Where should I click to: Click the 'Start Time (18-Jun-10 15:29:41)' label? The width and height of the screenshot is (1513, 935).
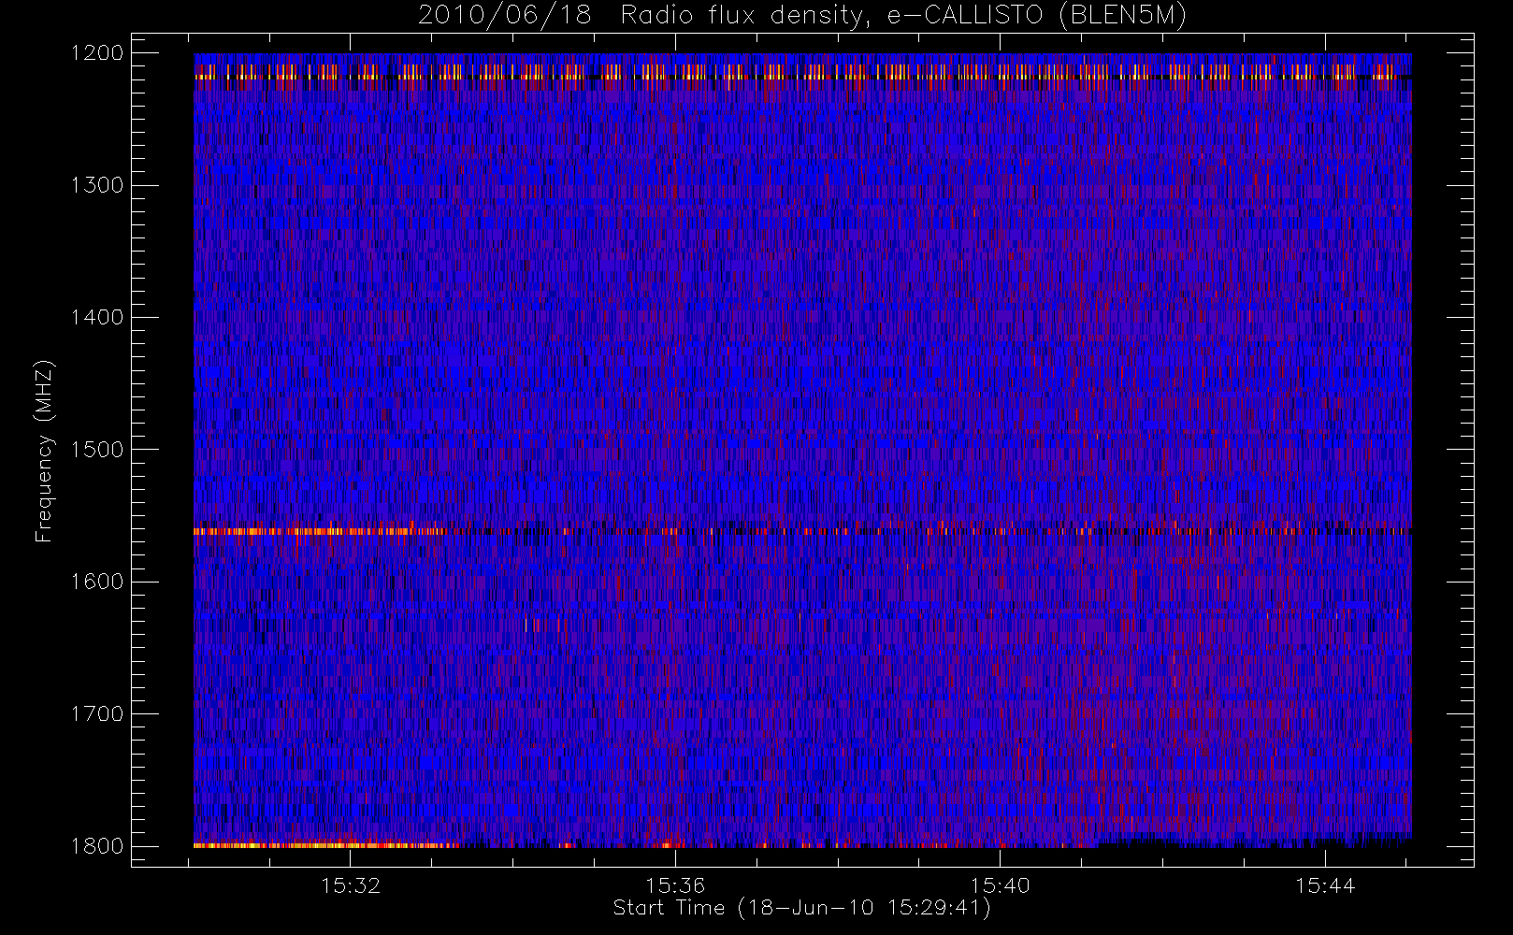point(801,908)
